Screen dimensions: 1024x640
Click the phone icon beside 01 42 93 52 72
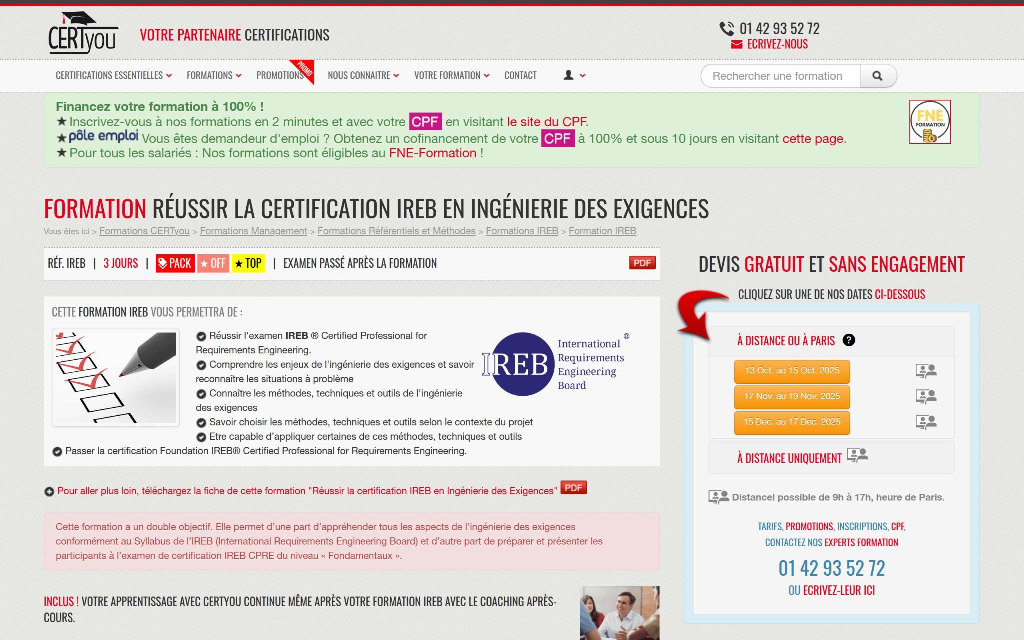point(727,29)
